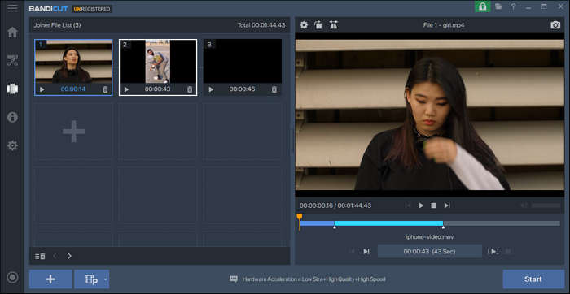
Task: Open Settings from the sidebar gear
Action: coord(12,145)
